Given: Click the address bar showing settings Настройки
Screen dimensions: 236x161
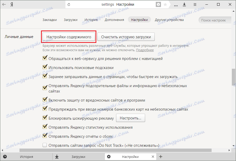Looking at the screenshot, I should [118, 4].
